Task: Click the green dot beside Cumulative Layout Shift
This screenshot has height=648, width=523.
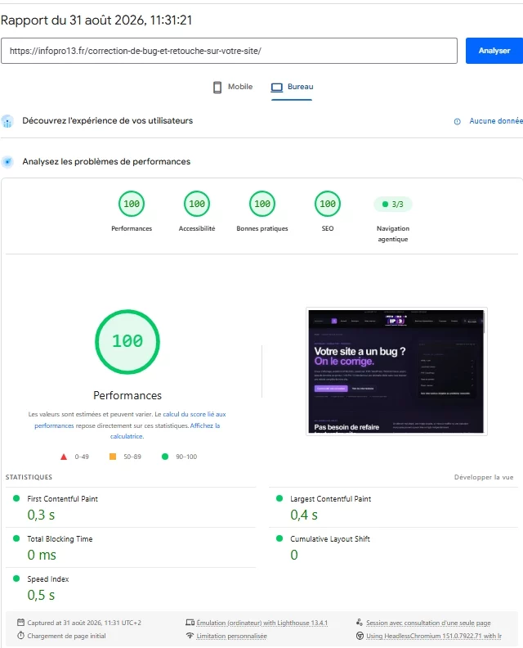Action: [279, 538]
